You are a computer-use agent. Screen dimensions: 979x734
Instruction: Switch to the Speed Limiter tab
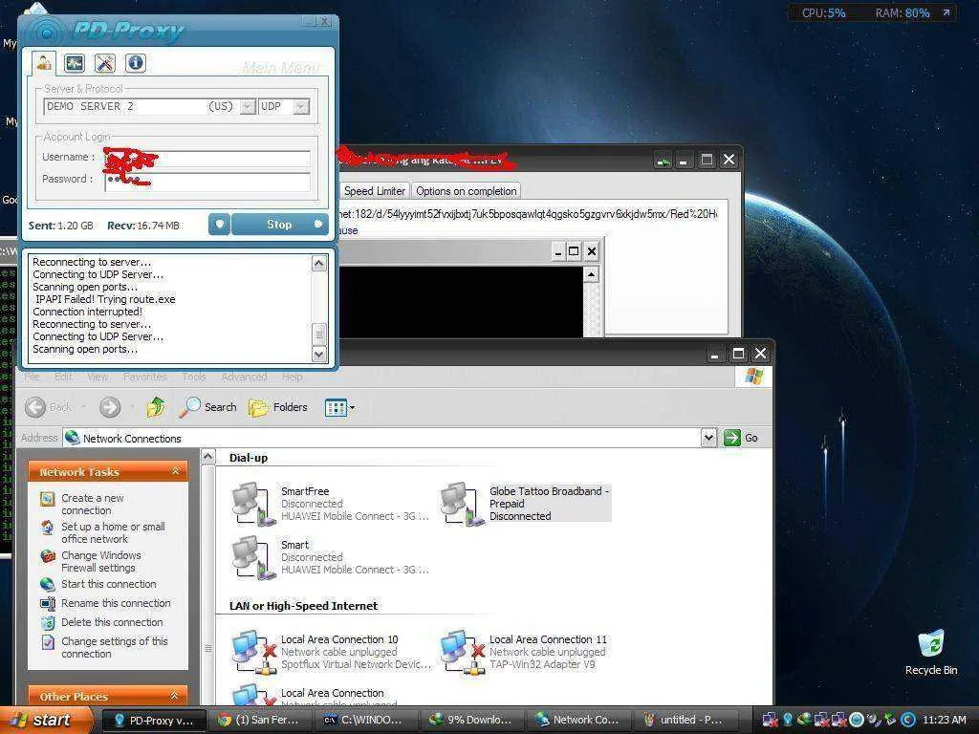[375, 191]
